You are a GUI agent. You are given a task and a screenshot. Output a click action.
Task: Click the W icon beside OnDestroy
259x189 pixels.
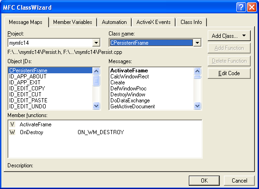click(12, 132)
